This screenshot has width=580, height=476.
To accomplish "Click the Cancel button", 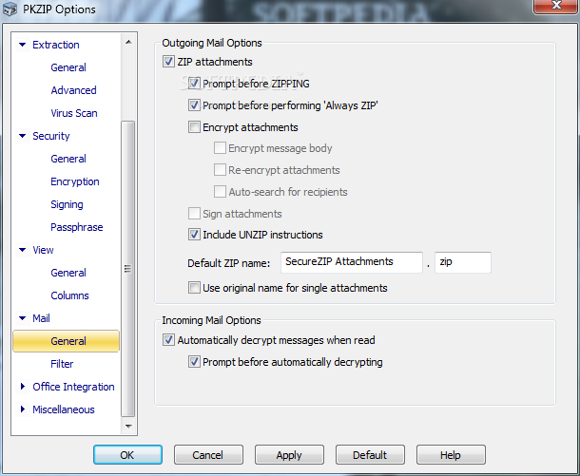I will click(208, 454).
